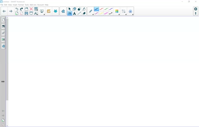Go to previous page with back arrow
The height and width of the screenshot is (127, 199).
coord(4,11)
